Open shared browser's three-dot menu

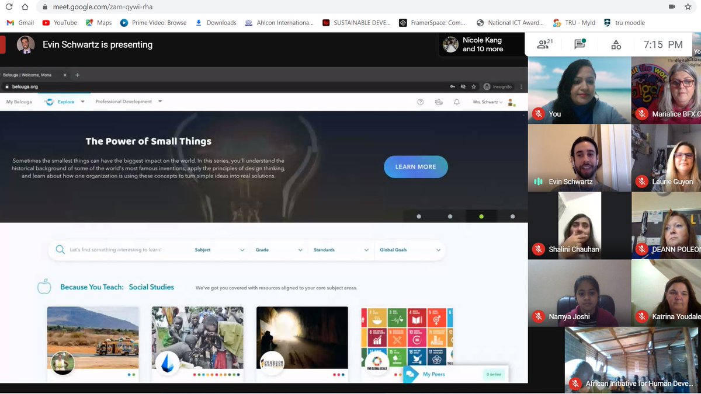521,87
